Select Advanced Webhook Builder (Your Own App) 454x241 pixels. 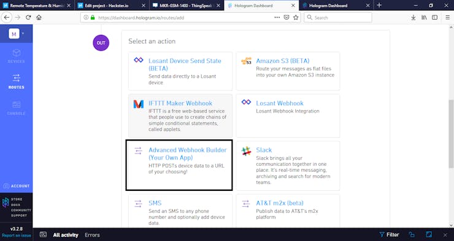click(x=179, y=165)
